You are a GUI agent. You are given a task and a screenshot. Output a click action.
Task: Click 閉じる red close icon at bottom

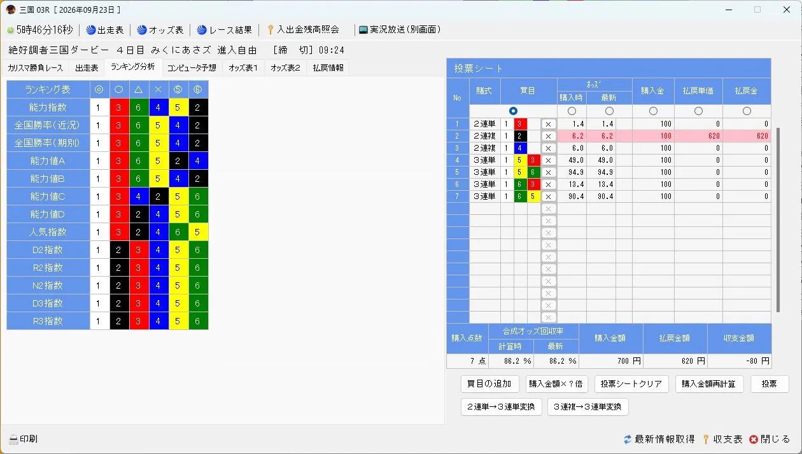coord(770,439)
